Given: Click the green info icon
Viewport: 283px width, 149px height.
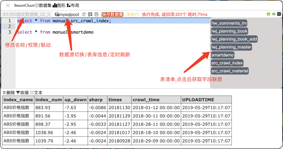Looking at the screenshot, I should pos(268,14).
